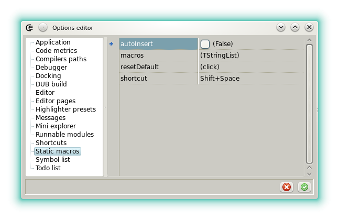Toggle the autoInsert checkbox
Image resolution: width=339 pixels, height=220 pixels.
point(205,44)
